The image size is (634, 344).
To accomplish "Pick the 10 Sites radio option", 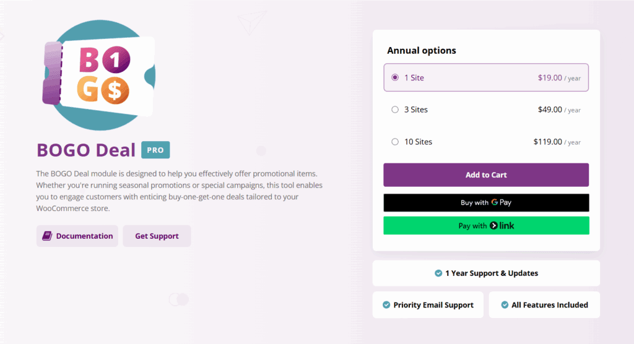I will tap(395, 142).
